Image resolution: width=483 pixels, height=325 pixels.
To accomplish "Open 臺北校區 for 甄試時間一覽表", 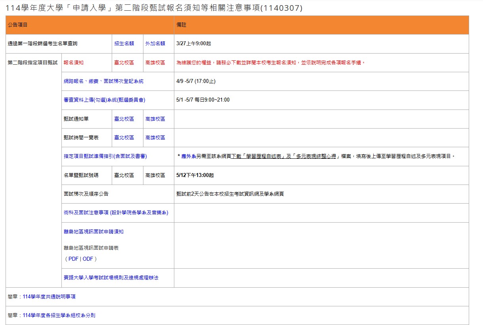I will (x=124, y=138).
